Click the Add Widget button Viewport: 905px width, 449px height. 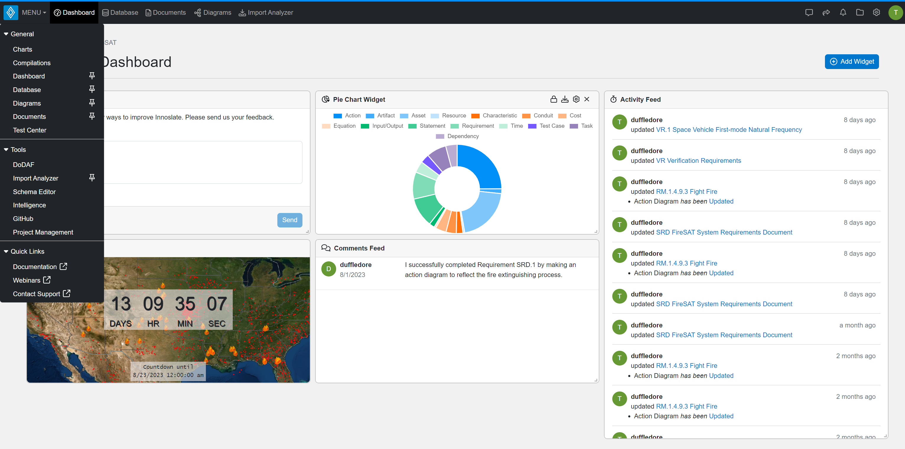click(852, 61)
